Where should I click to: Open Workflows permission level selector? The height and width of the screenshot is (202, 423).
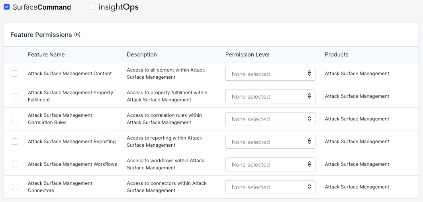coord(270,165)
